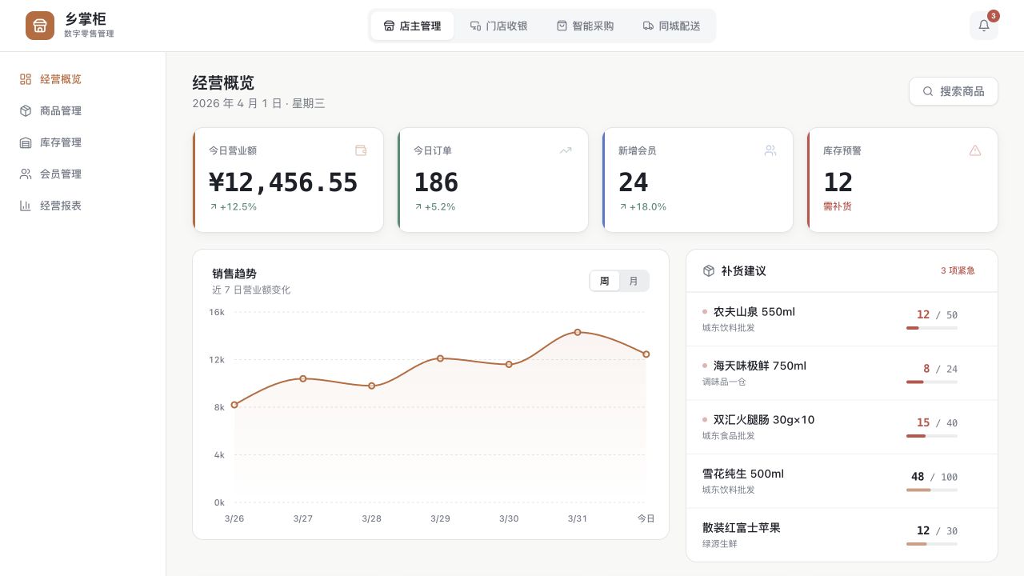This screenshot has height=576, width=1024.
Task: Click the 3/26 data point on the chart
Action: 234,405
